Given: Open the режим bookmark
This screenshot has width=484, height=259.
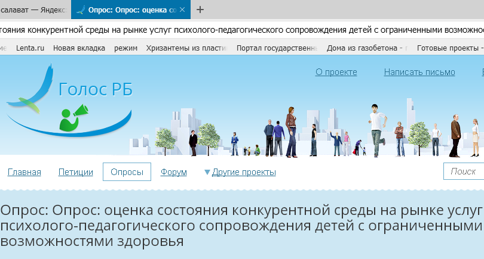Looking at the screenshot, I should pyautogui.click(x=126, y=48).
